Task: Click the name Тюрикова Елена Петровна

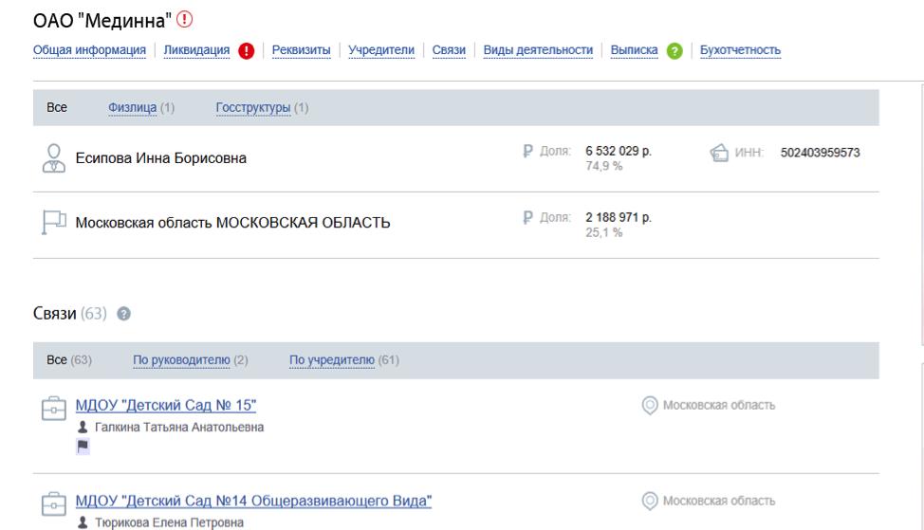Action: (169, 522)
